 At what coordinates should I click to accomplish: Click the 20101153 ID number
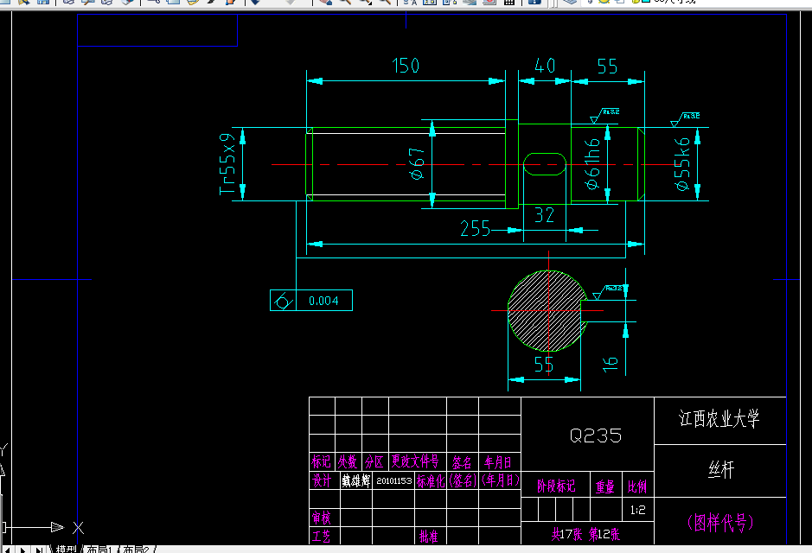[x=394, y=481]
